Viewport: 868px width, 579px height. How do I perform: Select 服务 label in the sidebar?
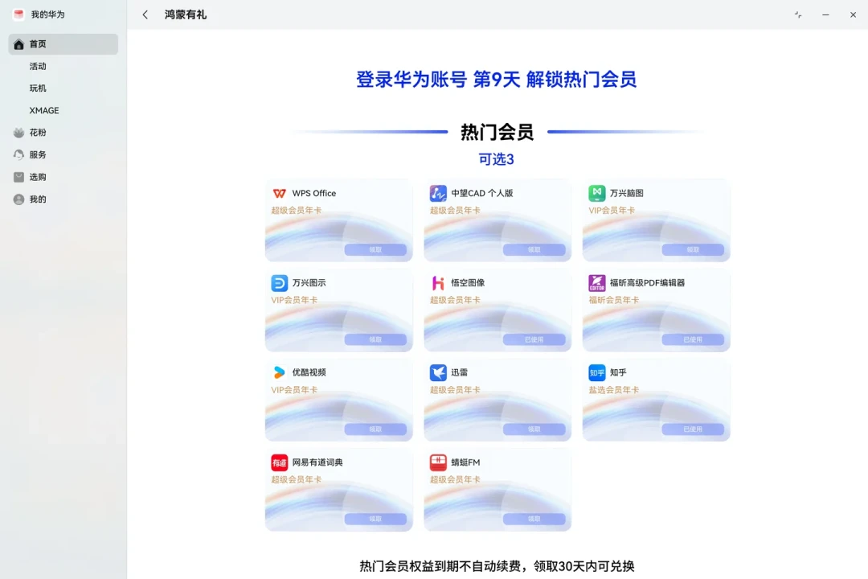tap(39, 155)
